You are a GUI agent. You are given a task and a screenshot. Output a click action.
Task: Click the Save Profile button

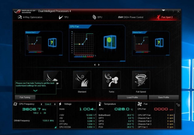164,97
